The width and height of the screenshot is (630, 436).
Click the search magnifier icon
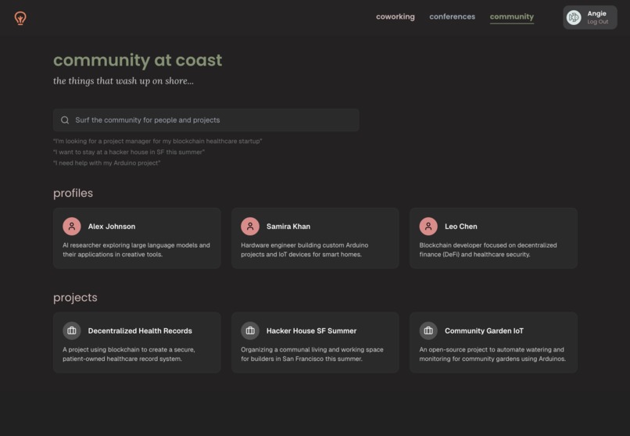[x=65, y=120]
